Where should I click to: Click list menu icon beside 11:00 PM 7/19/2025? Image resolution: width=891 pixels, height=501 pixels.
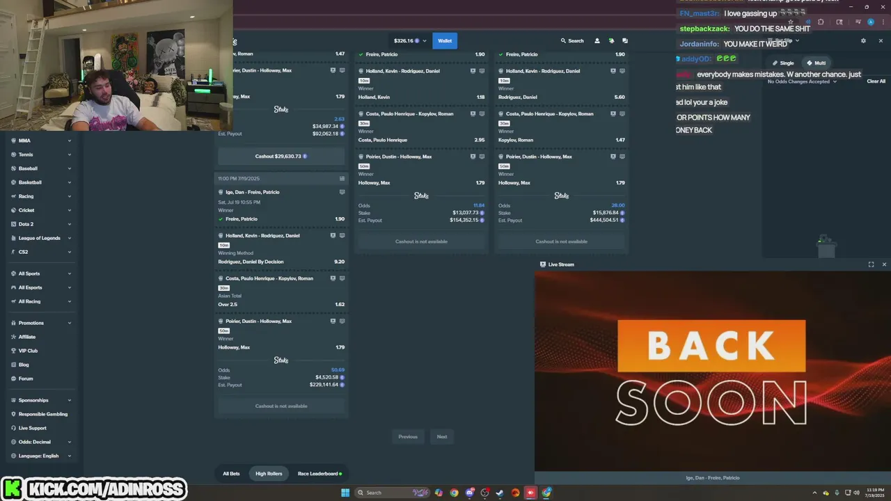coord(342,179)
